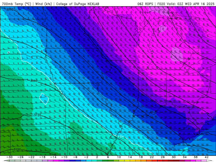Screen dimensions: 216x162
Task: Click the −14 legend value
Action: 53,157
